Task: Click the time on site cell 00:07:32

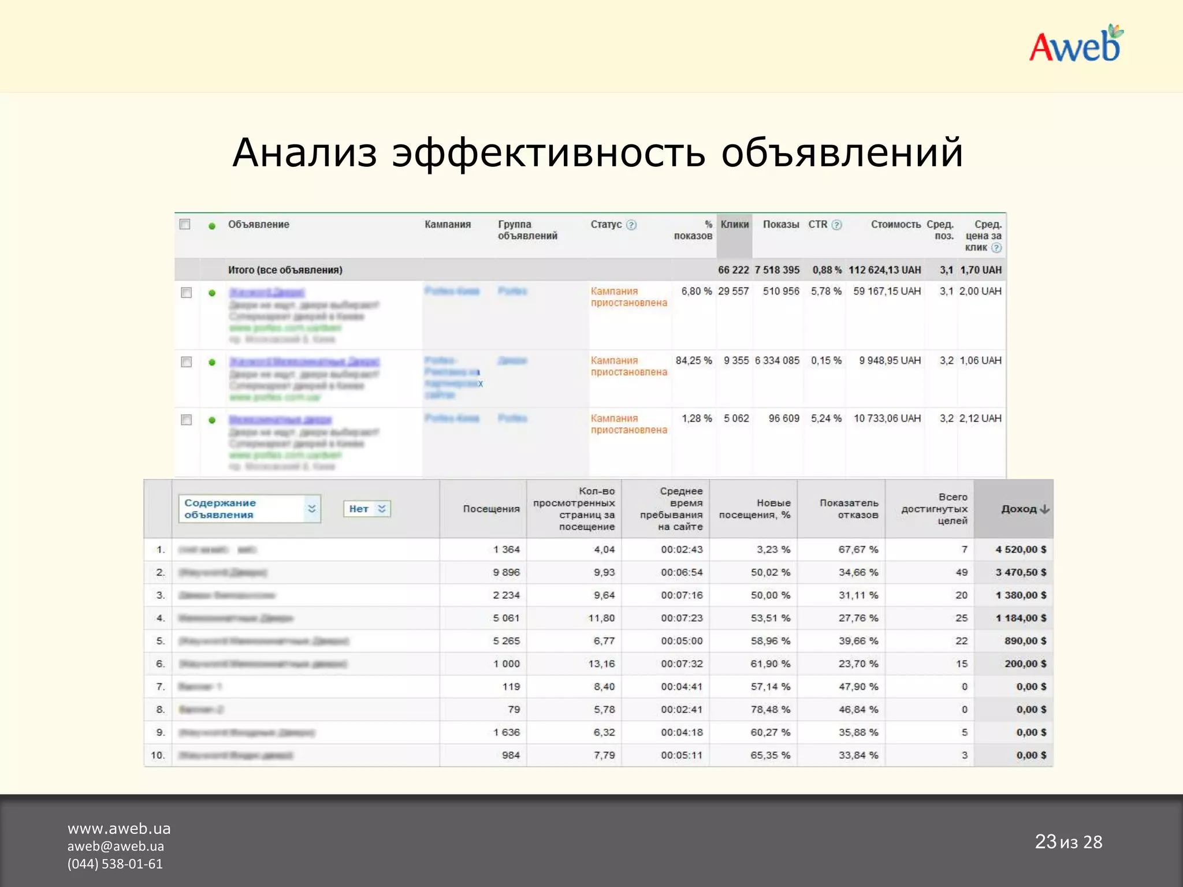Action: [682, 664]
